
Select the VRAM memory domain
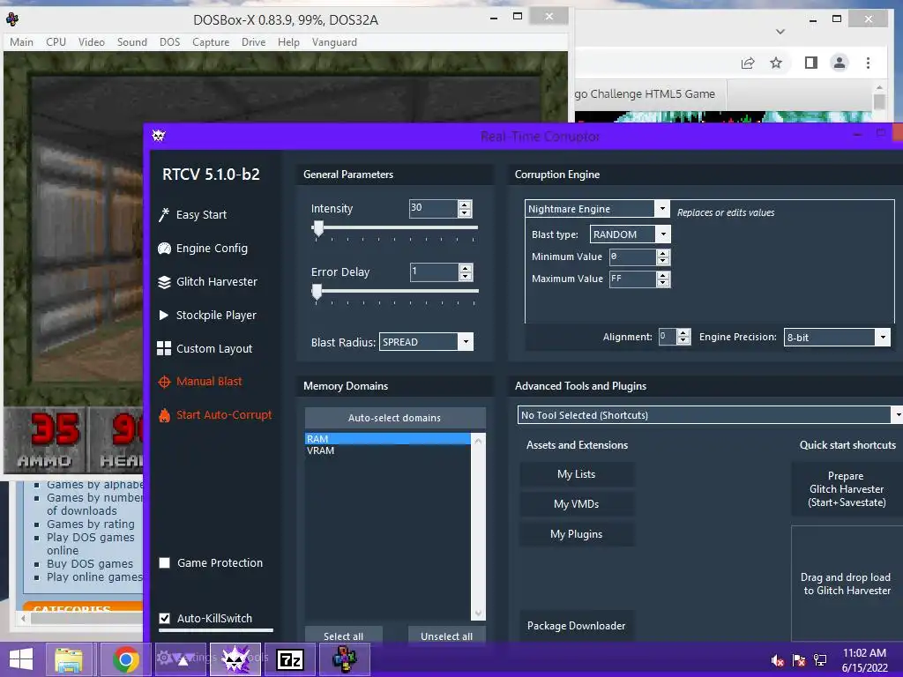[388, 450]
